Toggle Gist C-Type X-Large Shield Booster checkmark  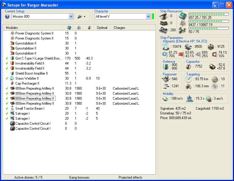coord(7,58)
